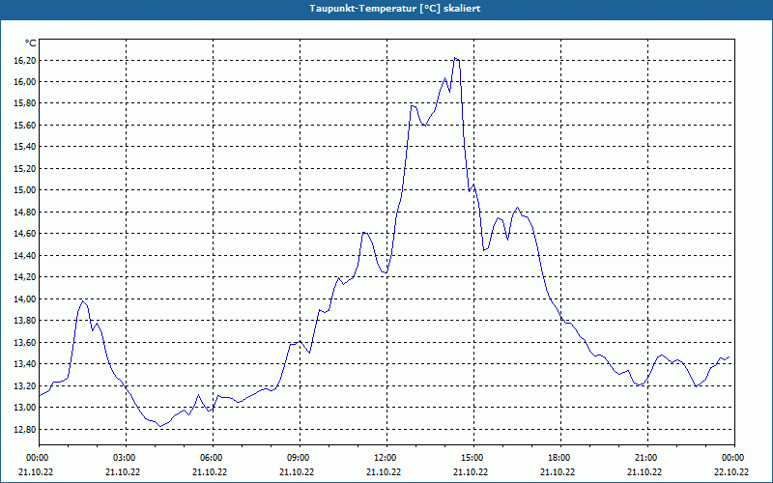
Task: Click the 21:00 time axis label
Action: coord(647,458)
